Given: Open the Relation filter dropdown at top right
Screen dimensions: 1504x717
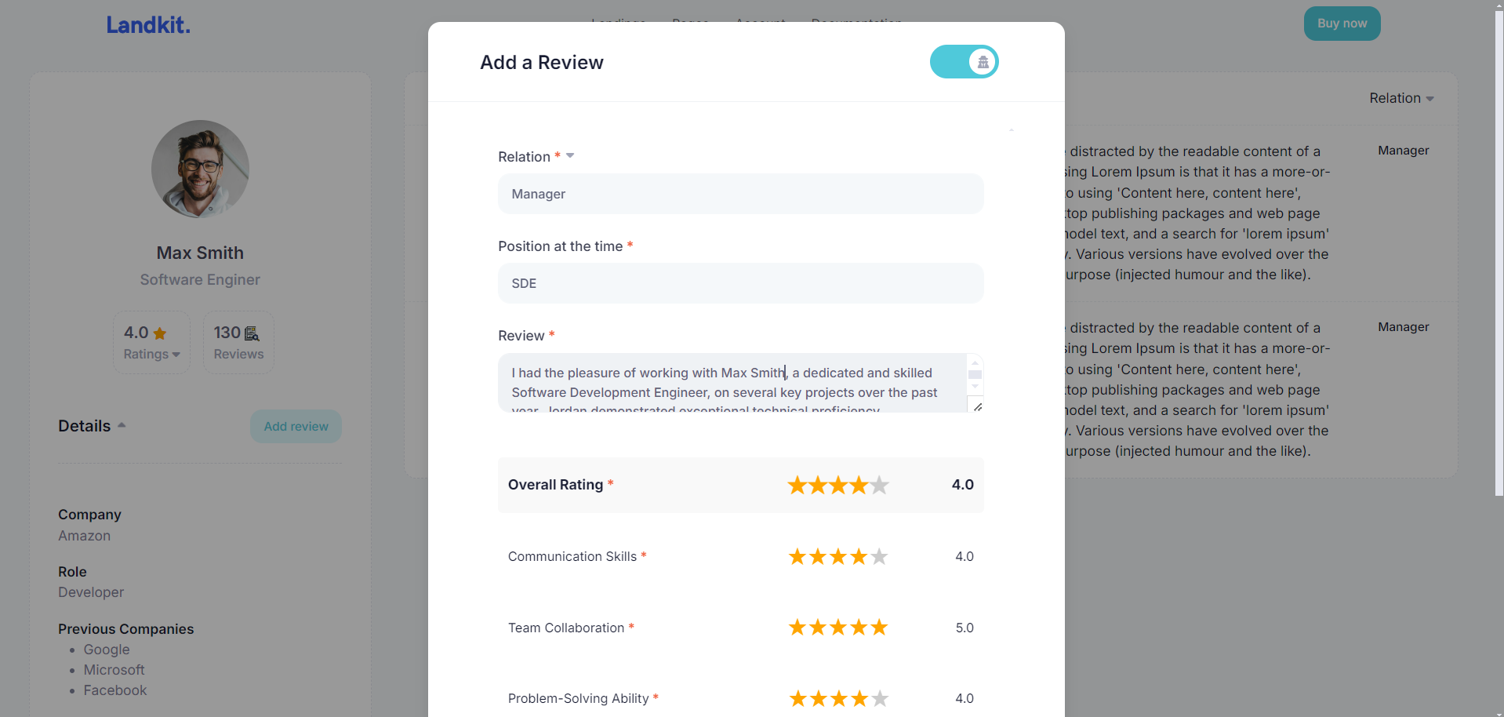Looking at the screenshot, I should 1401,98.
